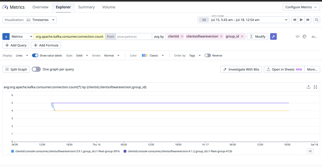Open the Color Classic dropdown arrow
The height and width of the screenshot is (167, 322).
point(163,55)
